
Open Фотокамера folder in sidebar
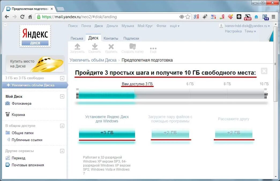point(21,104)
